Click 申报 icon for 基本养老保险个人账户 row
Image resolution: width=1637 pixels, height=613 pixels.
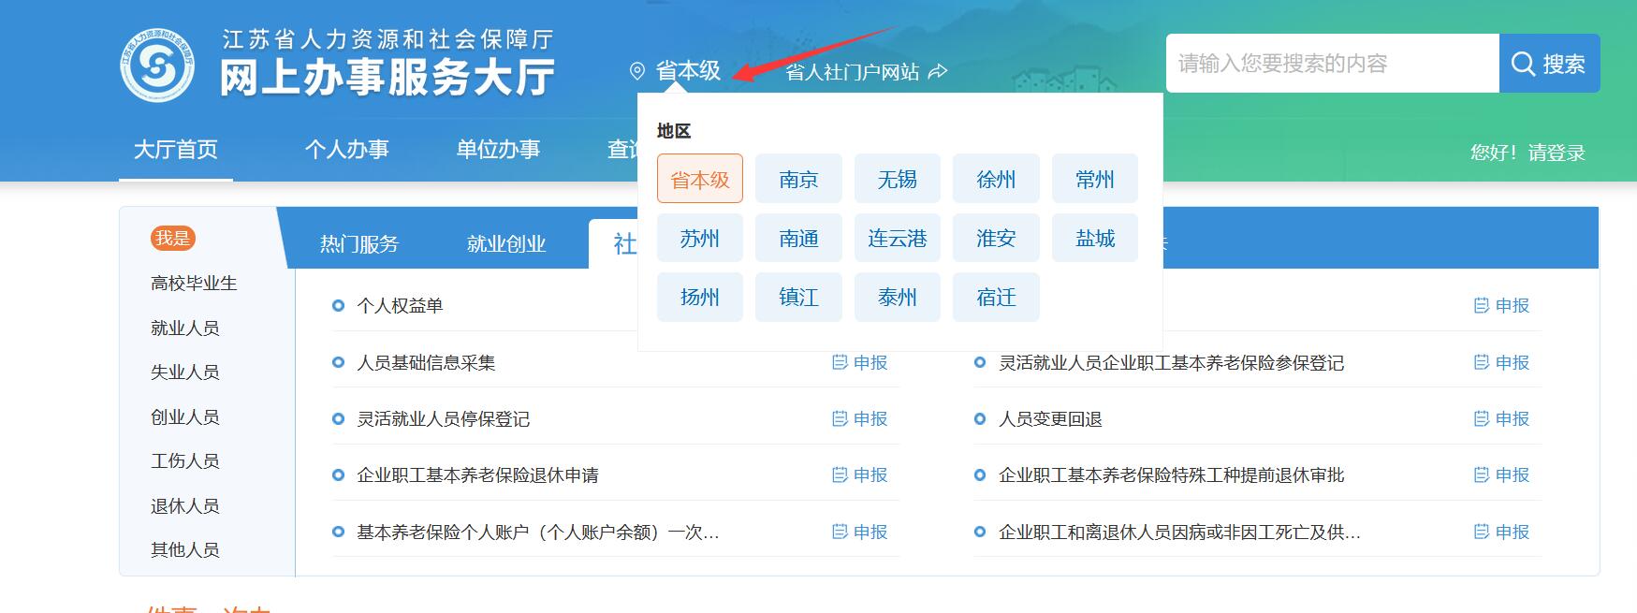(840, 532)
